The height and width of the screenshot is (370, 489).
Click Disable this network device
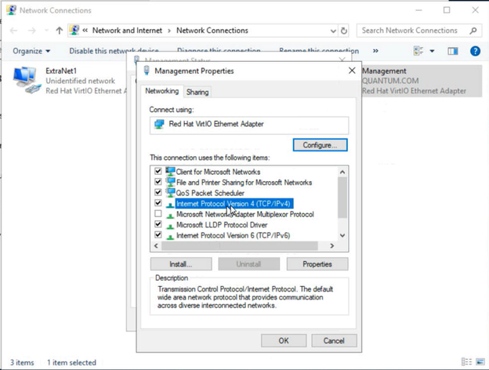(x=114, y=51)
